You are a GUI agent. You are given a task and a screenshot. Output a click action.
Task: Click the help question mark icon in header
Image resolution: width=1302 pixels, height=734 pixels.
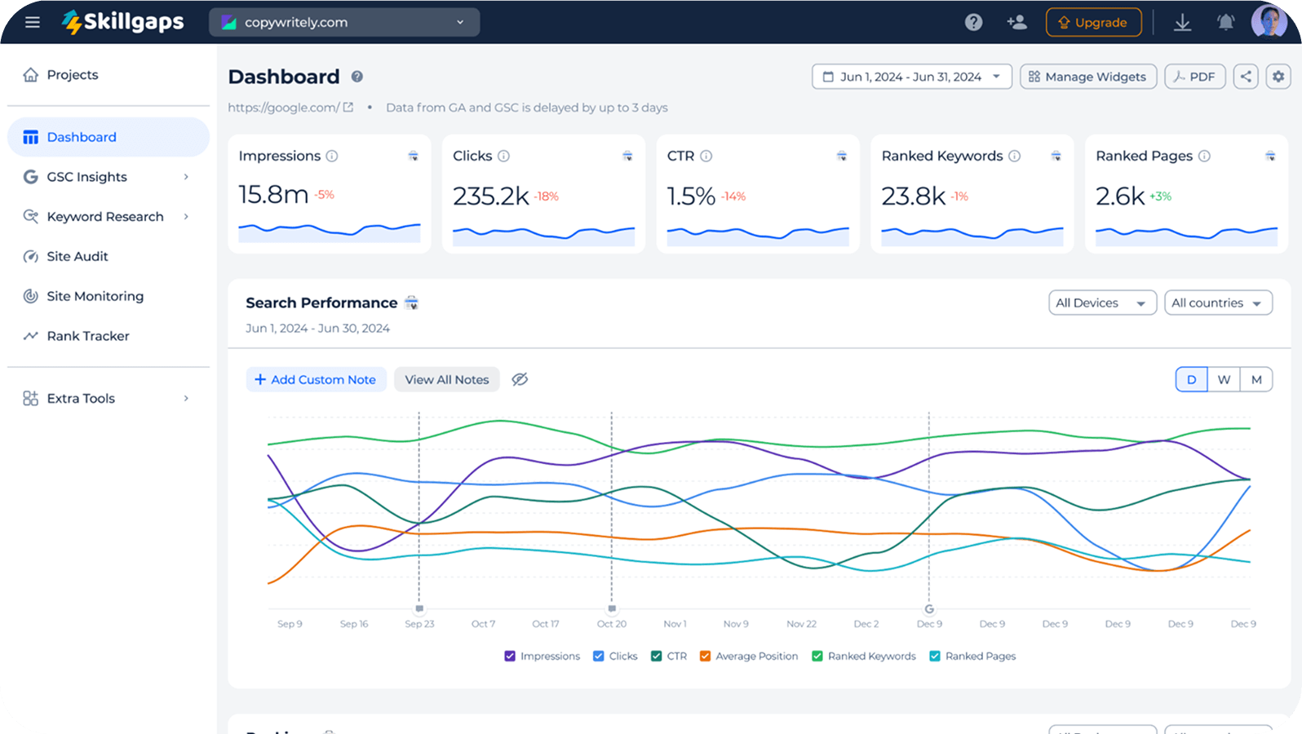pos(973,22)
